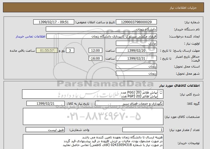Click the label شرح کلی نیاز
210x149 pixels.
(x=190, y=94)
